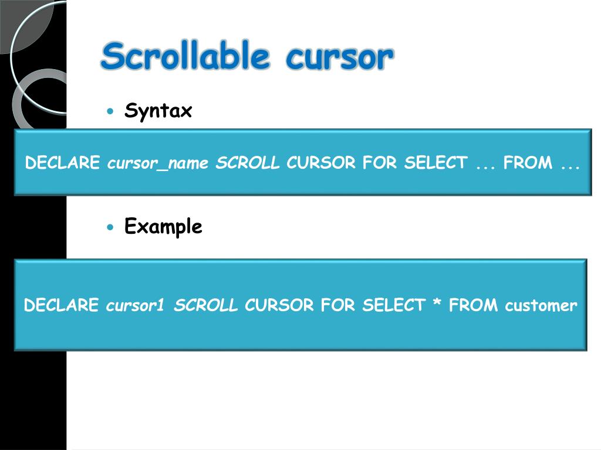601x450 pixels.
Task: Click the word 'customer' in example box
Action: [x=541, y=305]
